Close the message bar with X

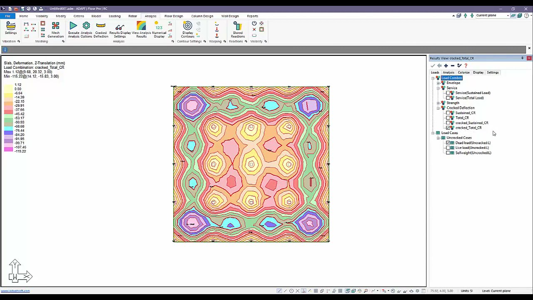pos(529,49)
